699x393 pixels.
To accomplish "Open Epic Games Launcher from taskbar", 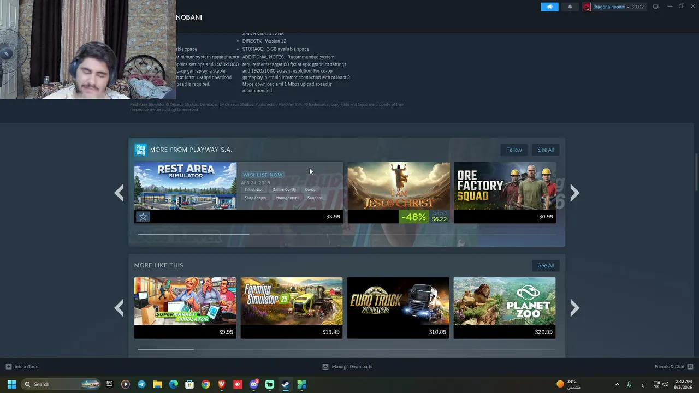I will 109,384.
